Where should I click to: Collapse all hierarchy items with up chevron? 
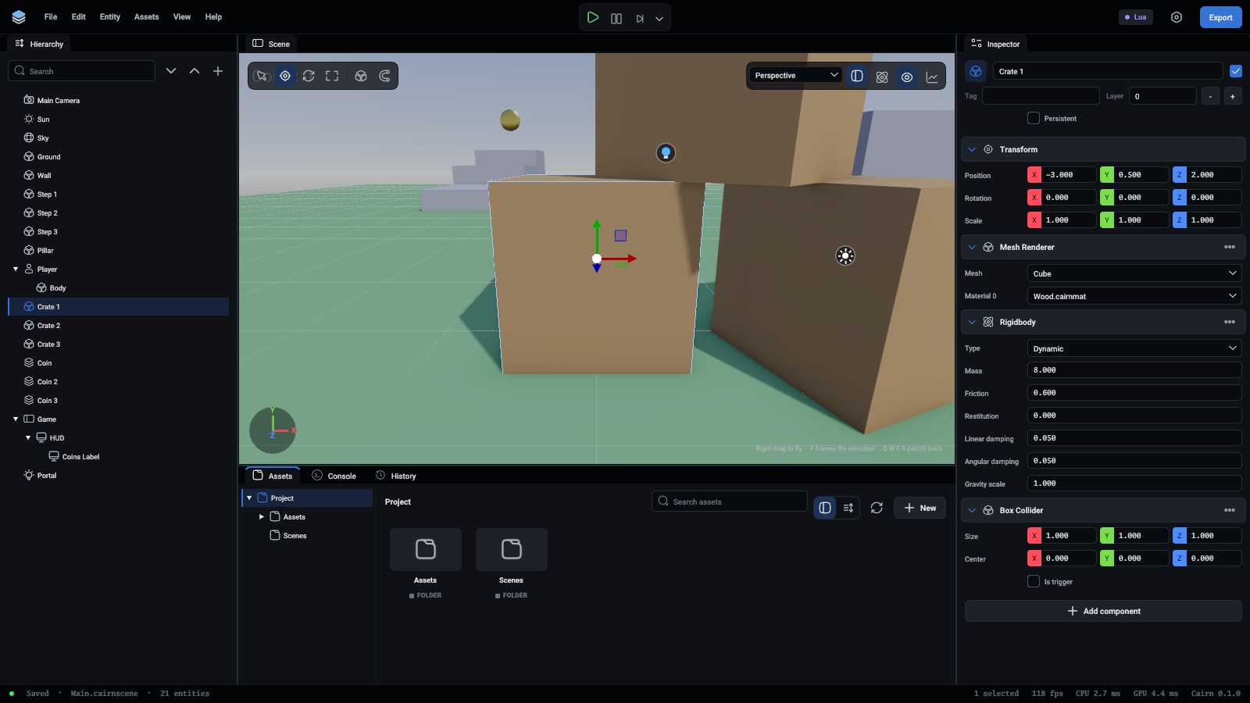(x=195, y=71)
